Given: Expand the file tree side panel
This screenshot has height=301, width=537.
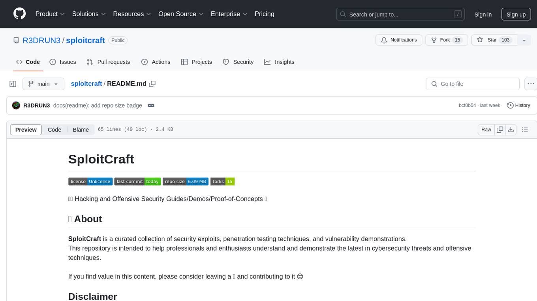Looking at the screenshot, I should (13, 84).
